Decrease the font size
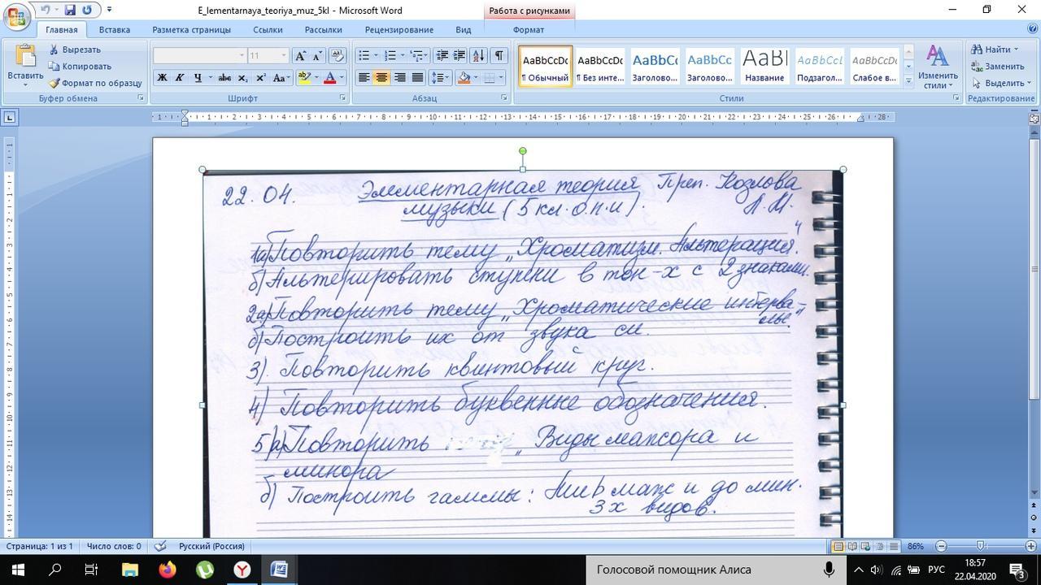The image size is (1041, 585). [x=316, y=55]
